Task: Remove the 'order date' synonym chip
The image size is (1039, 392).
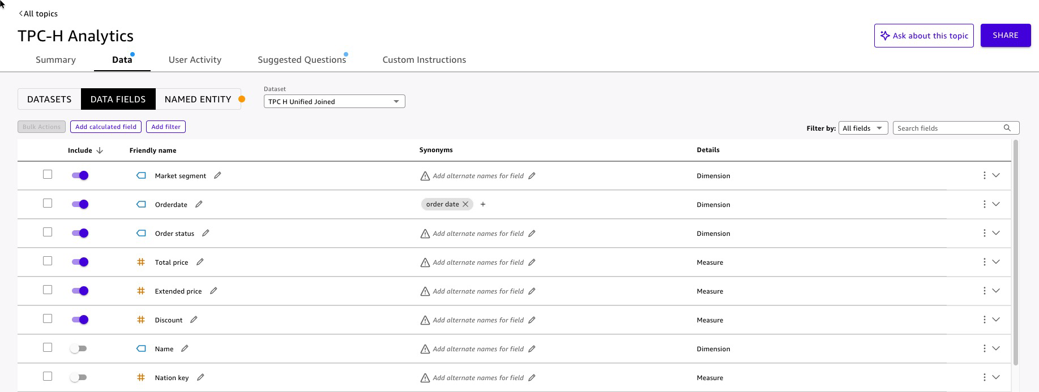Action: (465, 204)
